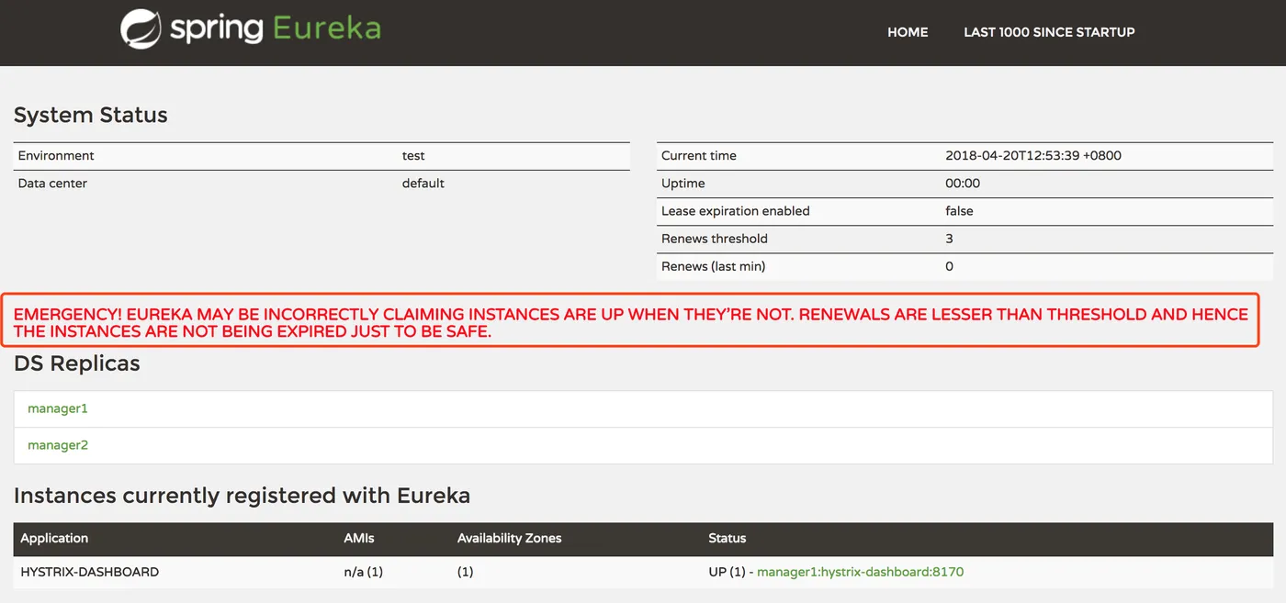Click the Current time row label

click(x=699, y=156)
